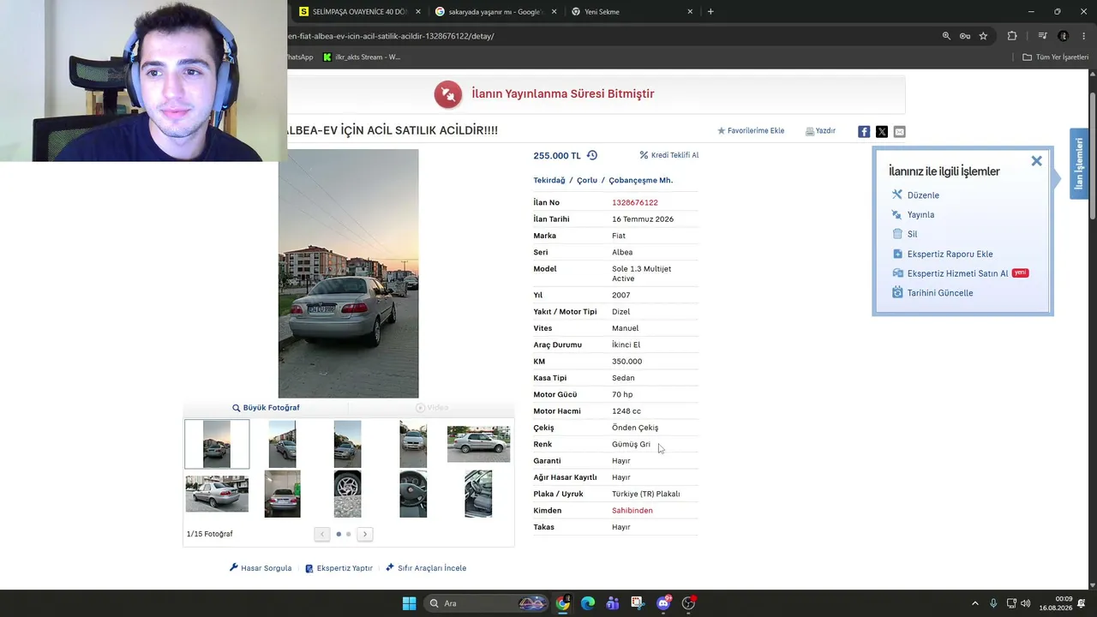This screenshot has width=1097, height=617.
Task: Show hidden system tray icons
Action: tap(974, 603)
